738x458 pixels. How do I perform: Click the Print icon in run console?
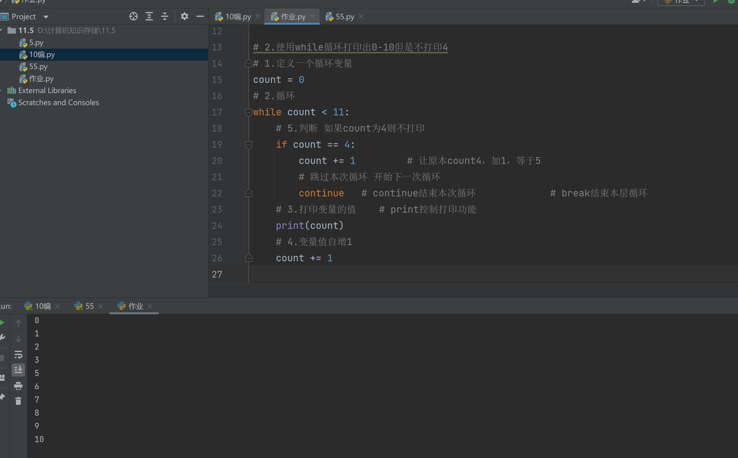click(x=18, y=386)
